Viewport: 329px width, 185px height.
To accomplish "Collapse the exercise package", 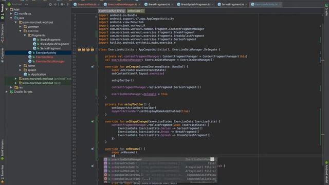I will [x=21, y=31].
